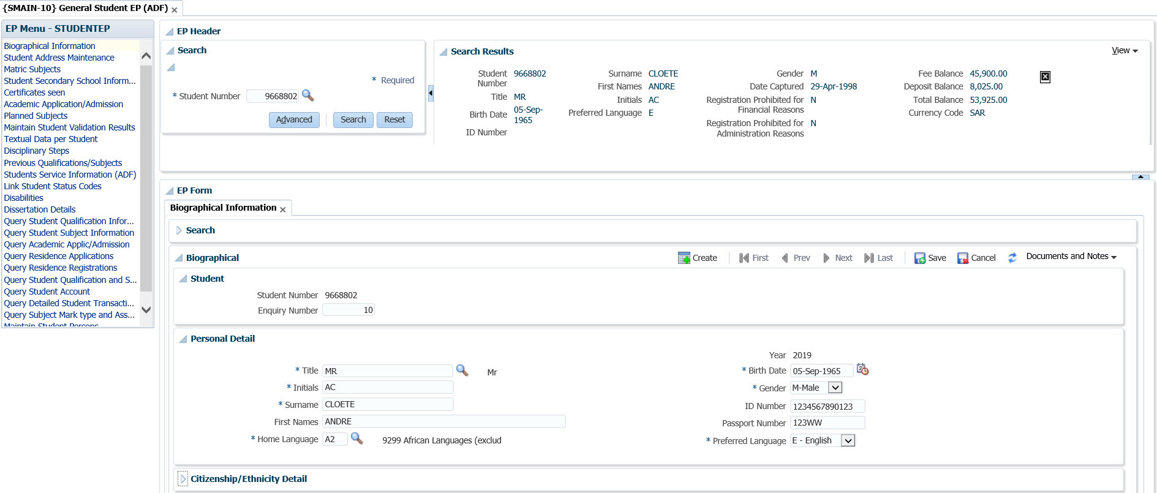Click the Birth Date input field
This screenshot has height=493, width=1157.
pos(821,371)
